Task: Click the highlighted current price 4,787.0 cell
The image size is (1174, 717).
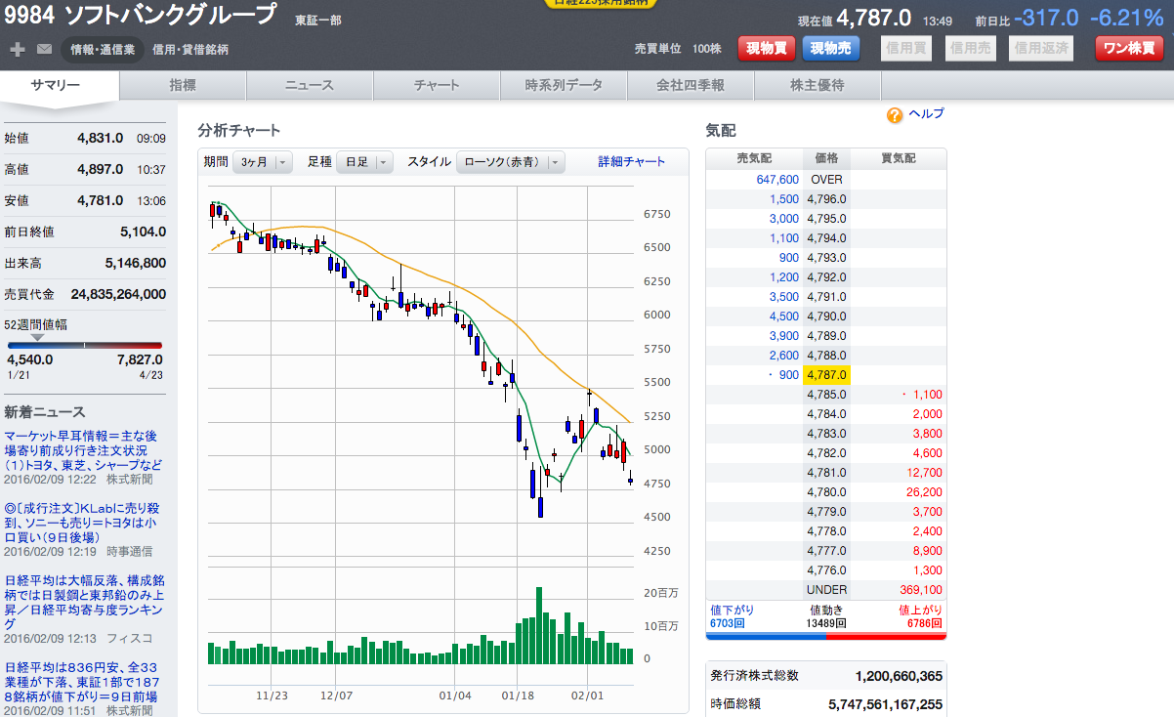Action: 826,374
